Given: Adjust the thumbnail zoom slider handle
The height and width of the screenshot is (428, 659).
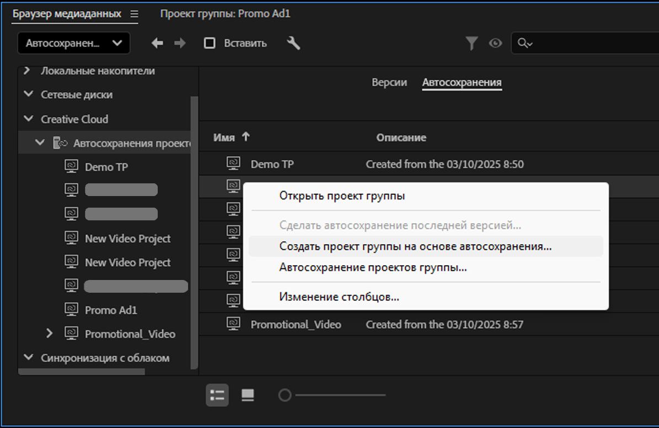Looking at the screenshot, I should [285, 395].
